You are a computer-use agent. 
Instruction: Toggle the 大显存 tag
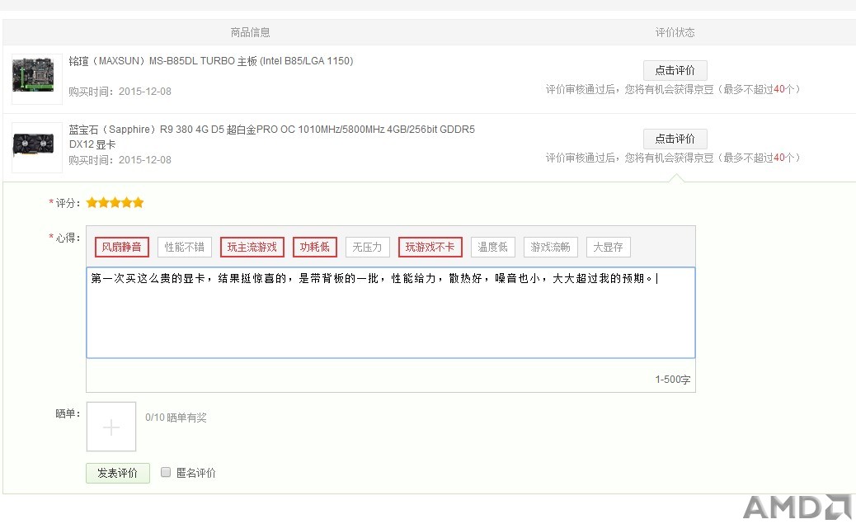pos(608,247)
